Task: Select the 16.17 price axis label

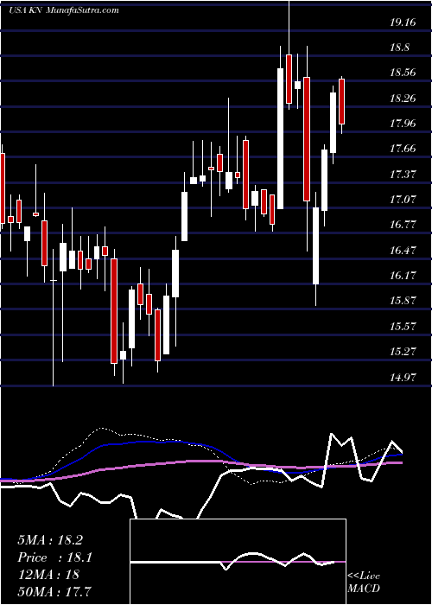Action: pos(403,276)
